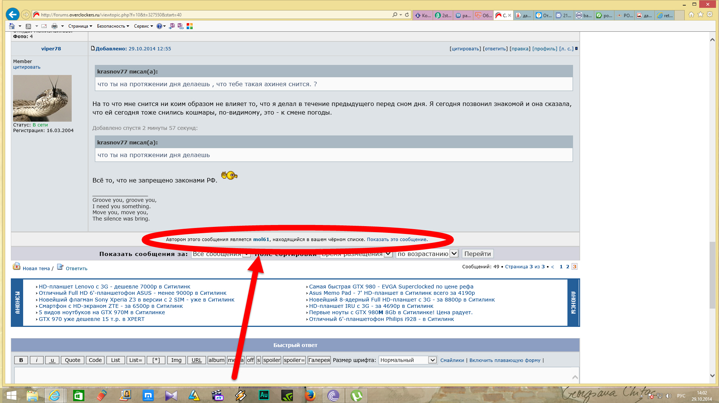Image resolution: width=719 pixels, height=403 pixels.
Task: Click the Перейти button
Action: (477, 254)
